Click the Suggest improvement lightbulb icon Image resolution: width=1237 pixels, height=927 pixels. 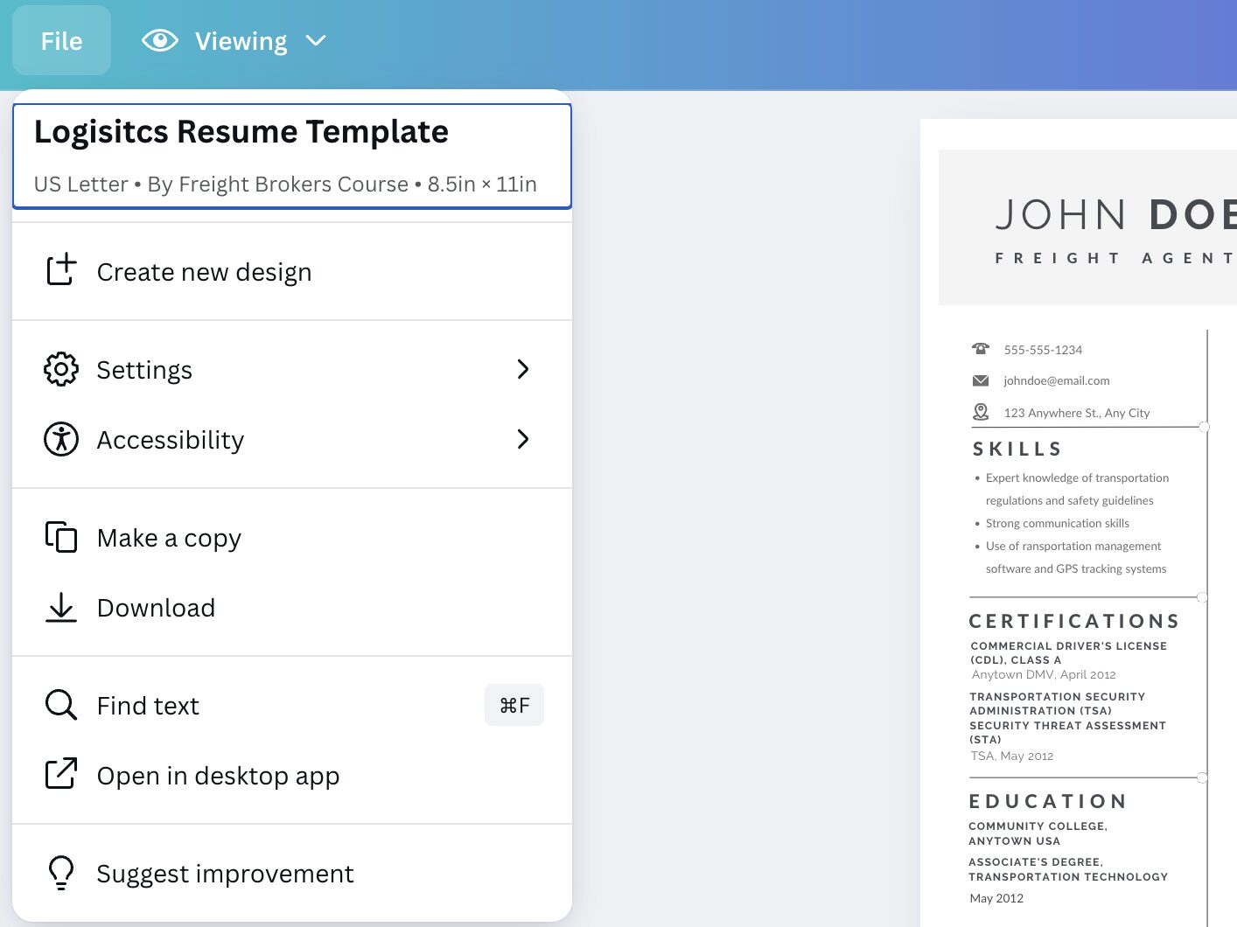[61, 873]
